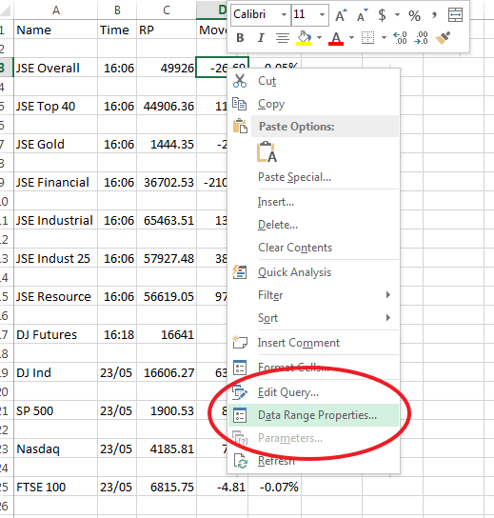Click the Borders grid icon

pyautogui.click(x=367, y=38)
